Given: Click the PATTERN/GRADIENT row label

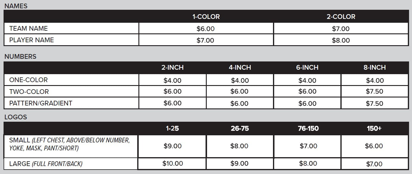Looking at the screenshot, I should point(41,103).
